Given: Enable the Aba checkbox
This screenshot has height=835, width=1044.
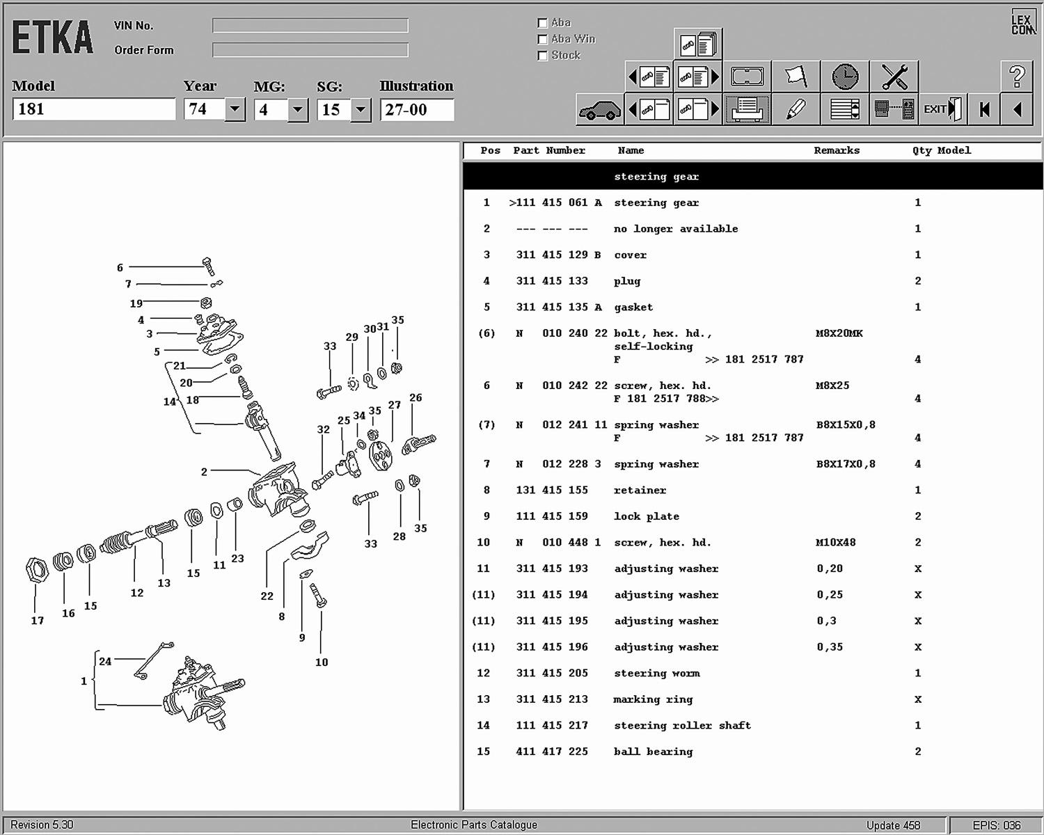Looking at the screenshot, I should [x=543, y=23].
